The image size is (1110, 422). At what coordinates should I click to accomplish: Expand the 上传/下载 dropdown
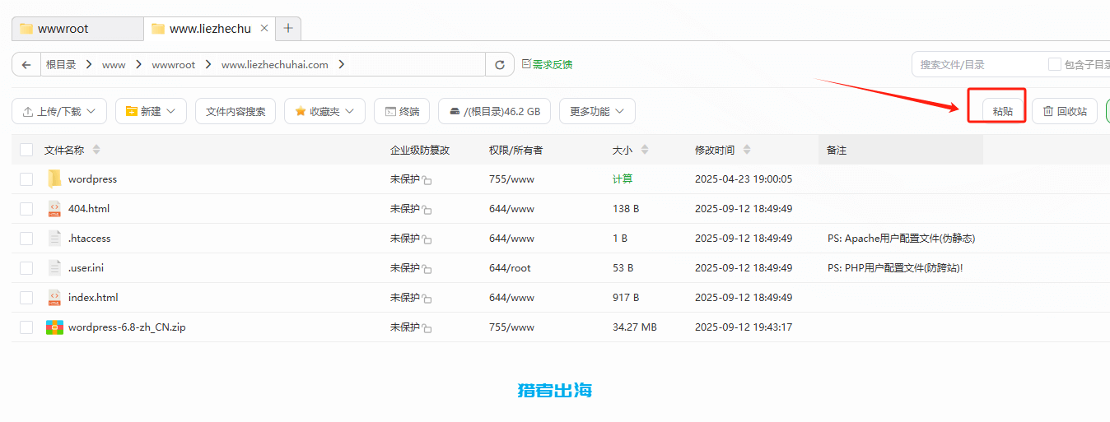(x=59, y=111)
